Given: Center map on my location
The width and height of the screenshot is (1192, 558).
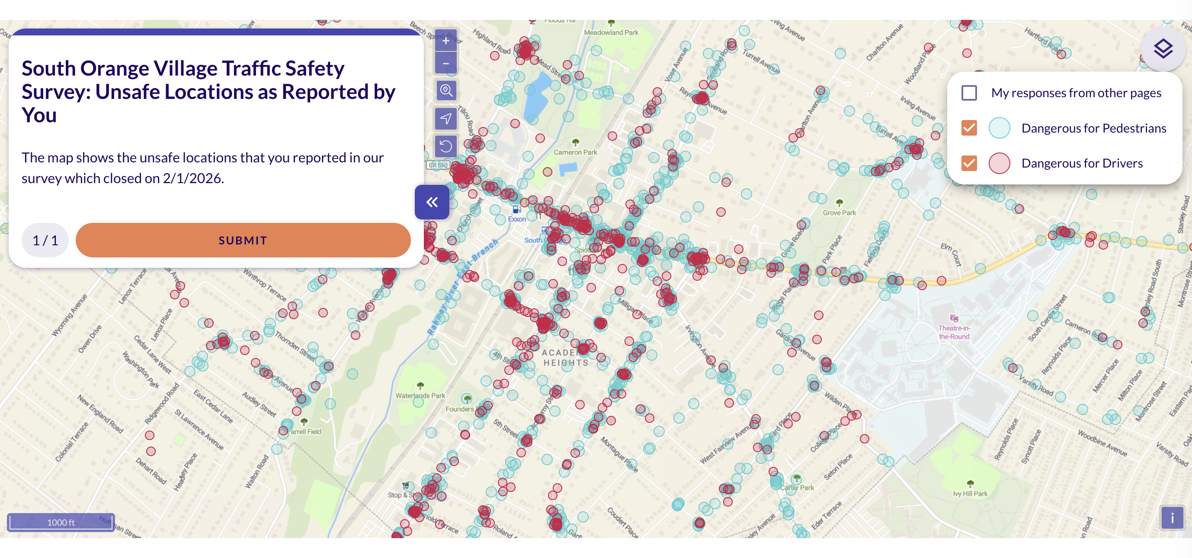Looking at the screenshot, I should click(x=445, y=119).
